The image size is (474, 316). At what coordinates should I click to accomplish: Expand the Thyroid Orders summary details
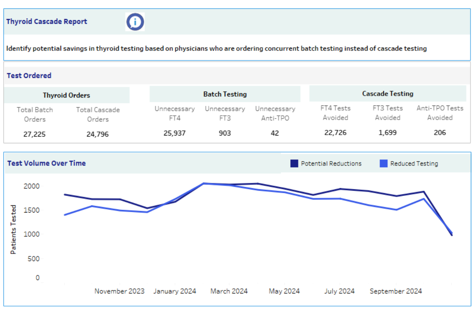click(67, 95)
